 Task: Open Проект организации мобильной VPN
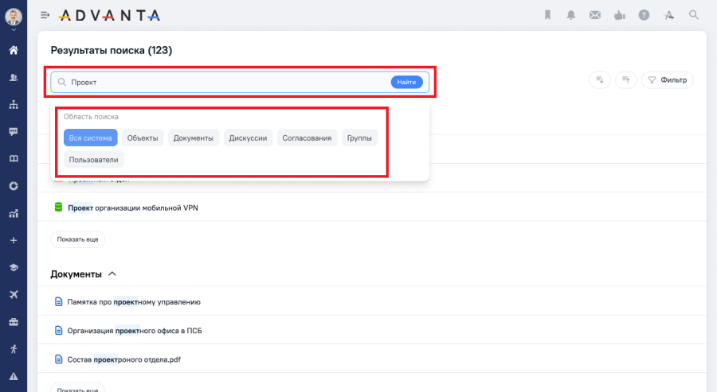133,208
